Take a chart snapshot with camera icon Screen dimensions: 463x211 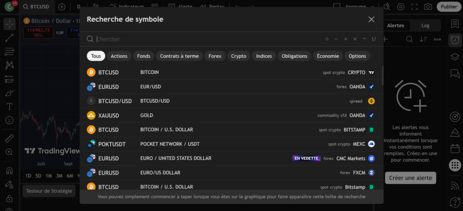click(x=428, y=6)
